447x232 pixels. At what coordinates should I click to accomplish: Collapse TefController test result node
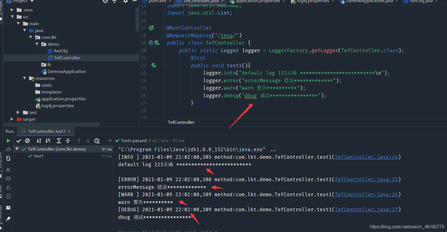[x=17, y=149]
